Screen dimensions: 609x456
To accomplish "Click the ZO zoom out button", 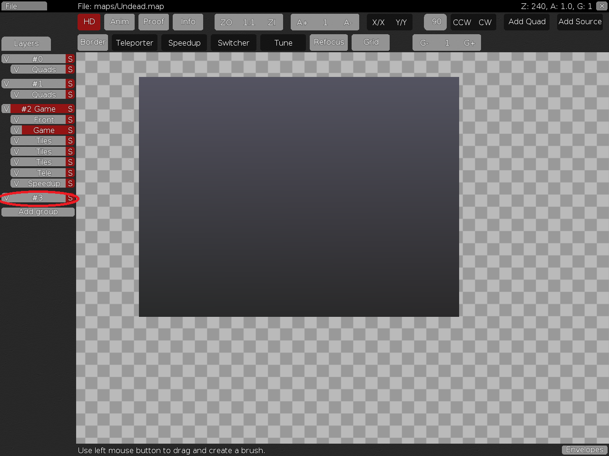I will coord(226,22).
